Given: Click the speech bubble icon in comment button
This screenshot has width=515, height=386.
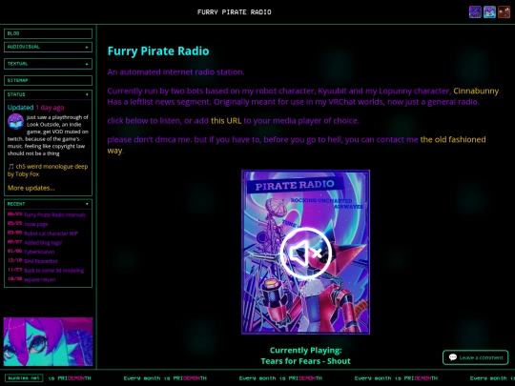Looking at the screenshot, I should [453, 357].
